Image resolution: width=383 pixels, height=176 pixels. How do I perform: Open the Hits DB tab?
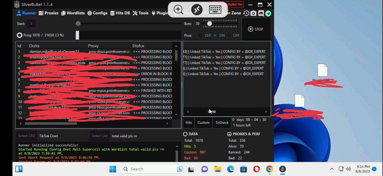(x=120, y=13)
